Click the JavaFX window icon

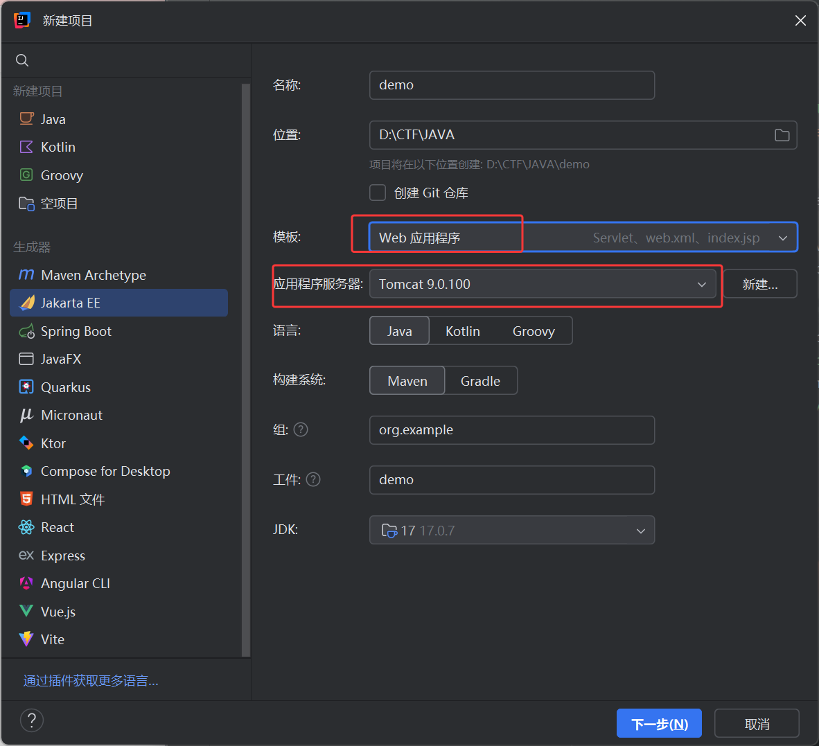tap(26, 359)
